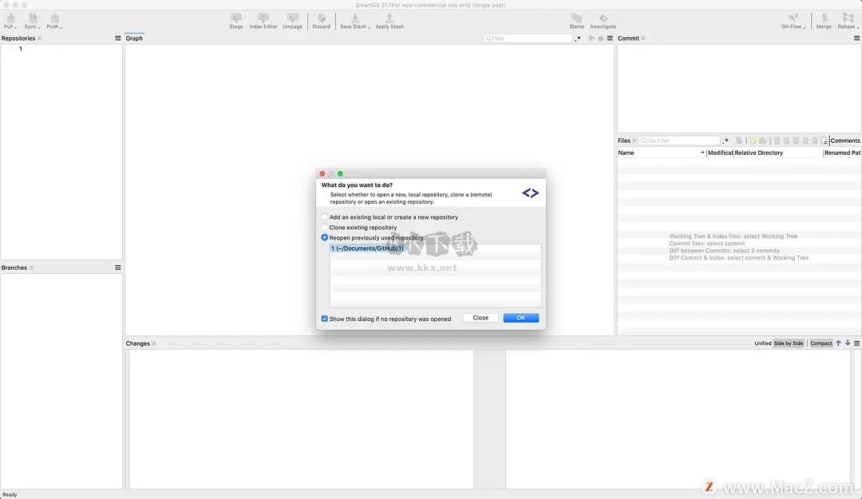
Task: Click the Relative Directory column header
Action: click(x=778, y=153)
